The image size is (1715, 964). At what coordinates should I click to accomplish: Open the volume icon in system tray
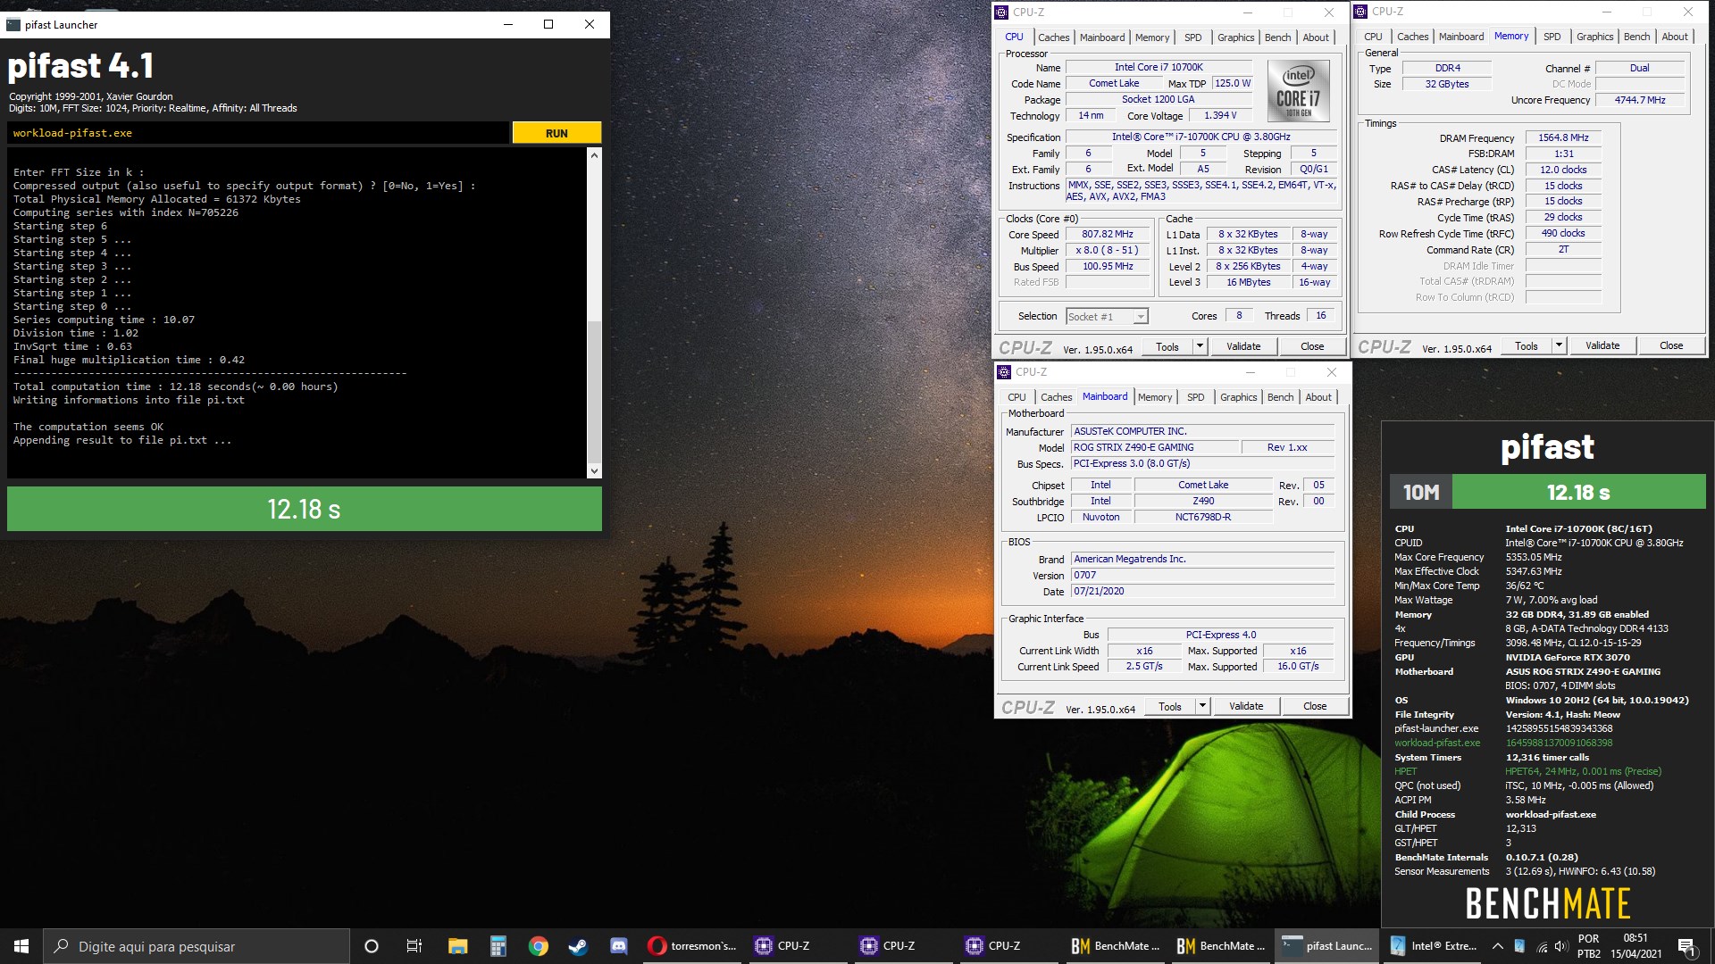(1561, 946)
